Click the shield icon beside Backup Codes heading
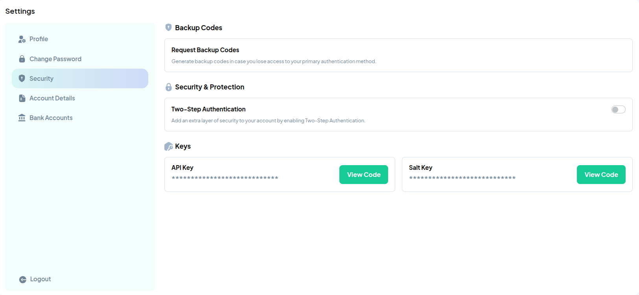The width and height of the screenshot is (639, 295). [x=168, y=27]
